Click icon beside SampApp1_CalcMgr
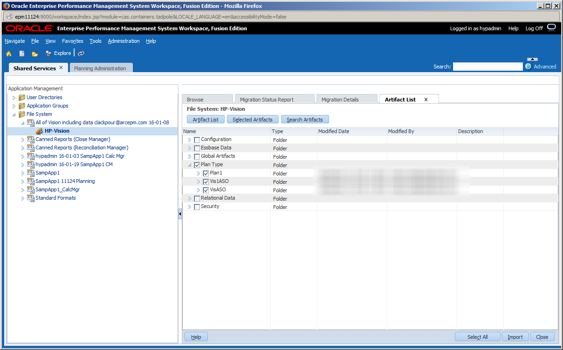 tap(31, 190)
